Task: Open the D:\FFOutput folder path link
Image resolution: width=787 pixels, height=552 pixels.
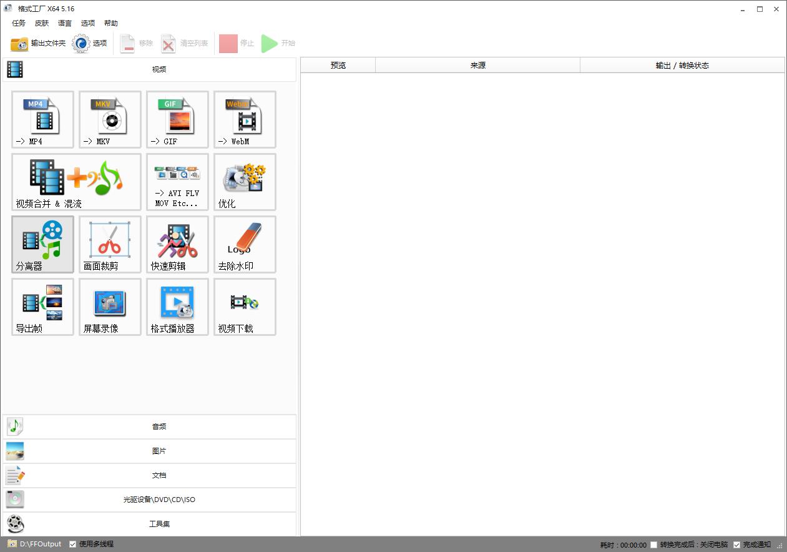Action: (40, 544)
